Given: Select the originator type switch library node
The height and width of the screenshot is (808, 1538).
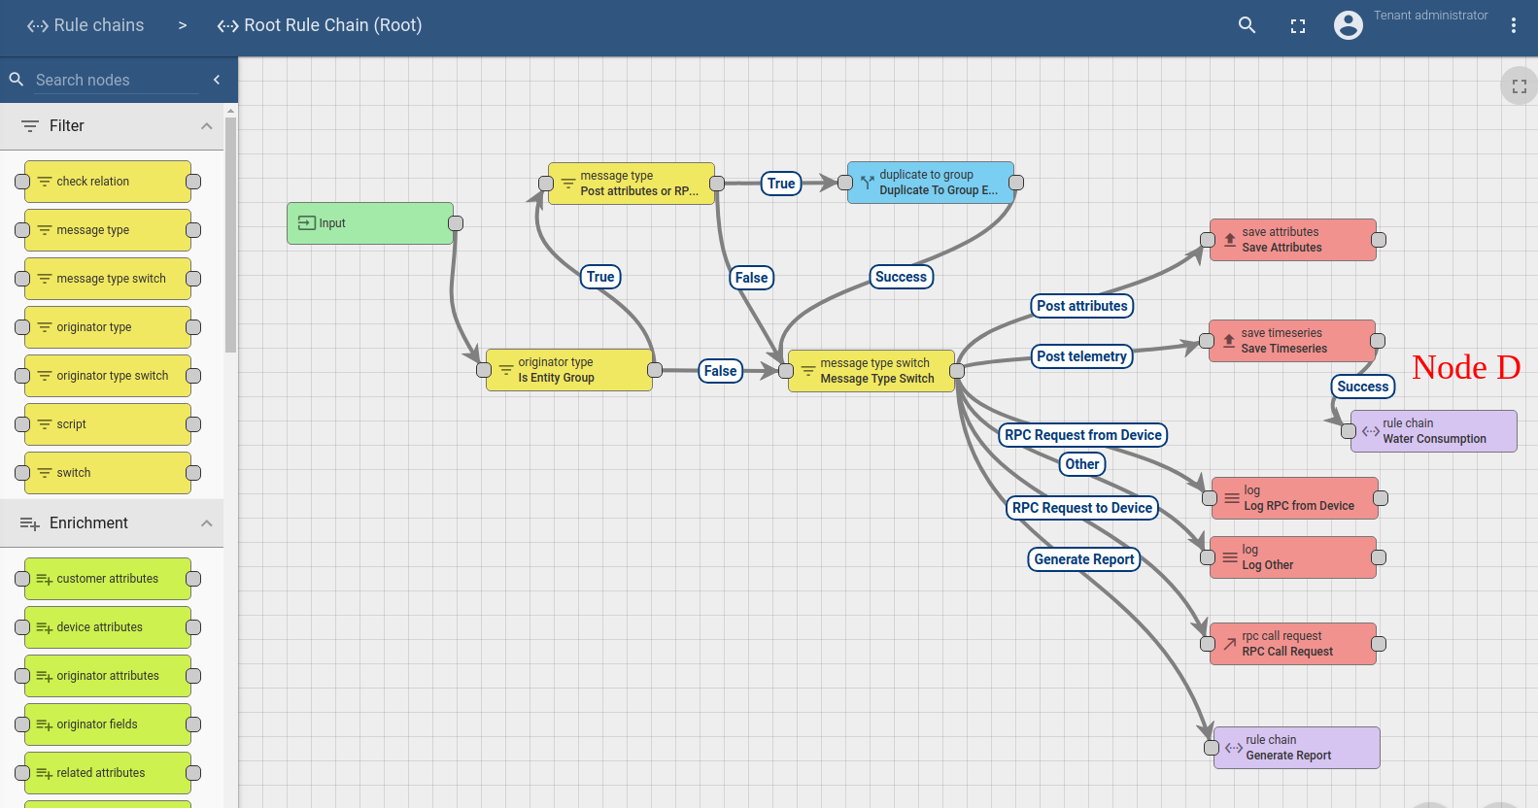Looking at the screenshot, I should pos(108,376).
